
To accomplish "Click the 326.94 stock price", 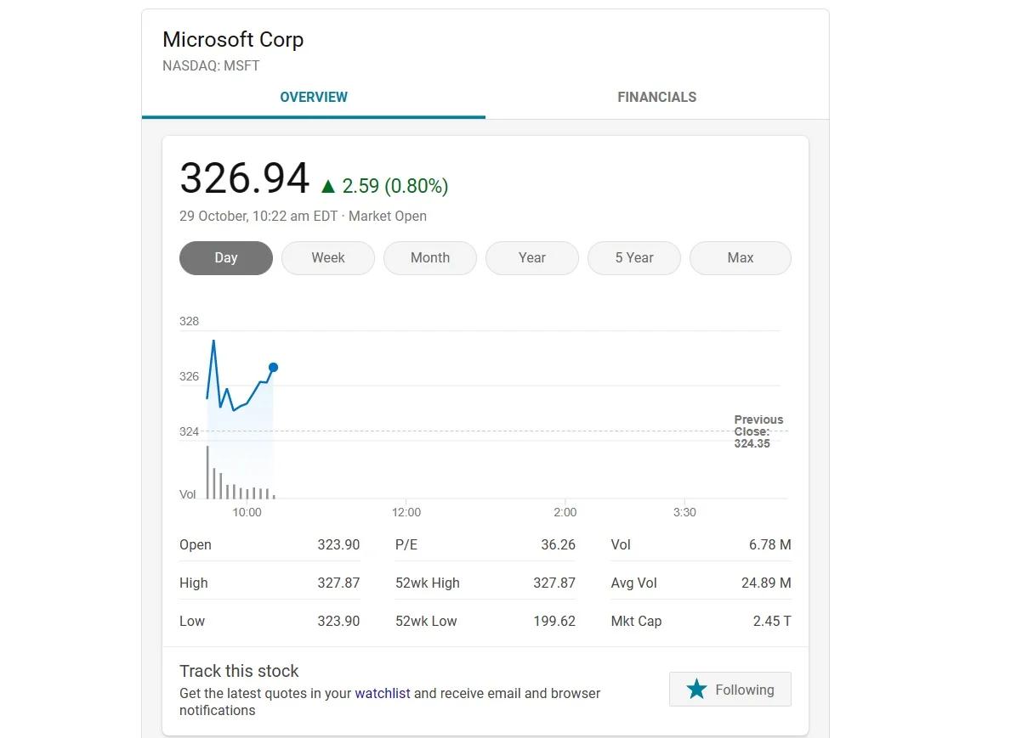I will coord(245,179).
